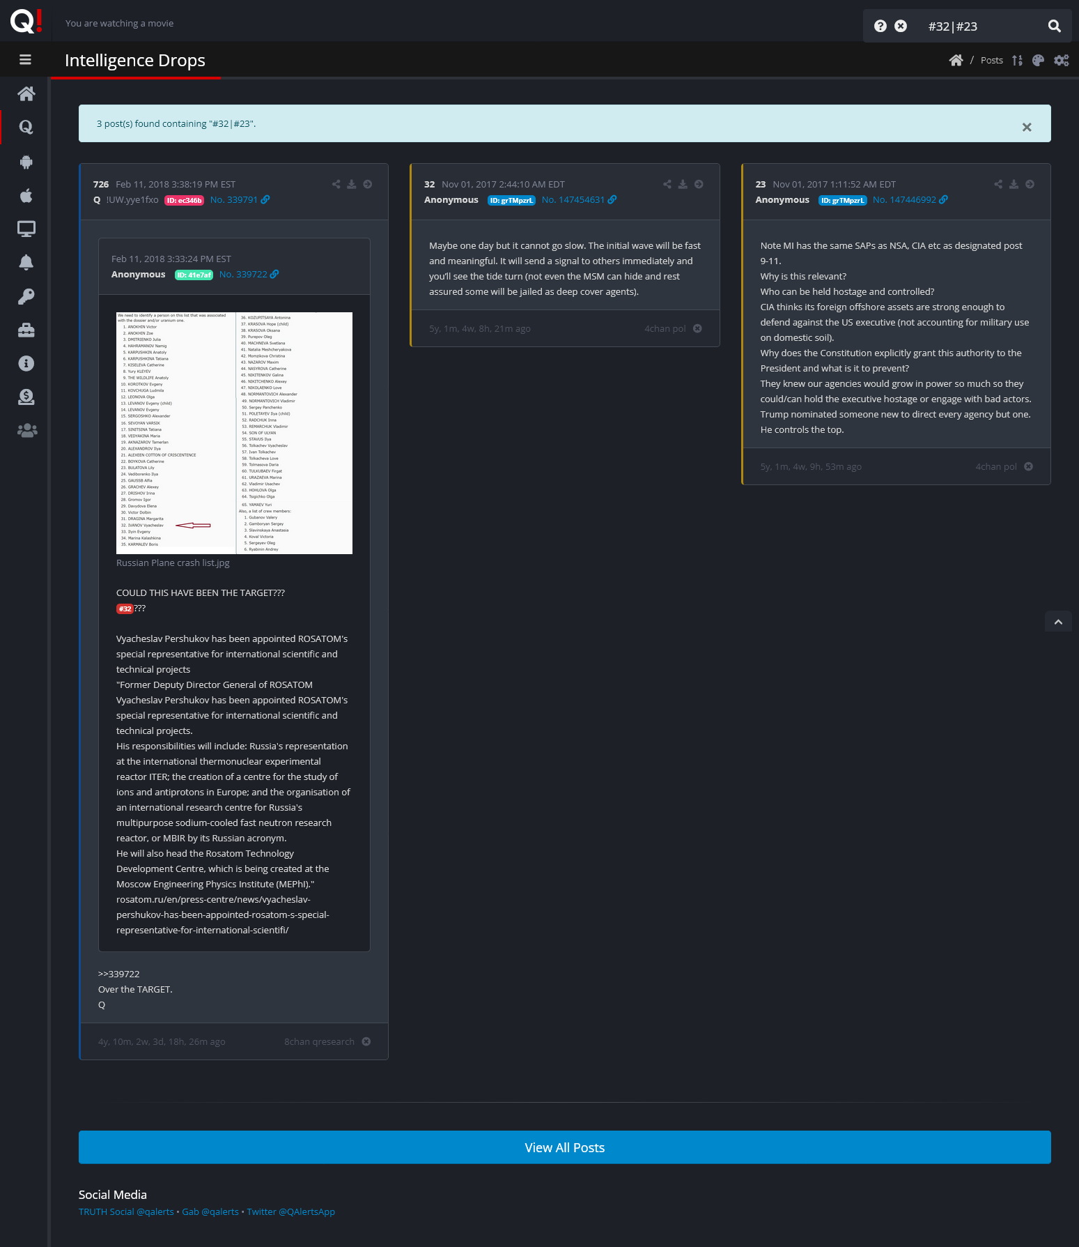This screenshot has height=1247, width=1079.
Task: Open the info circle sidebar icon
Action: 26,363
